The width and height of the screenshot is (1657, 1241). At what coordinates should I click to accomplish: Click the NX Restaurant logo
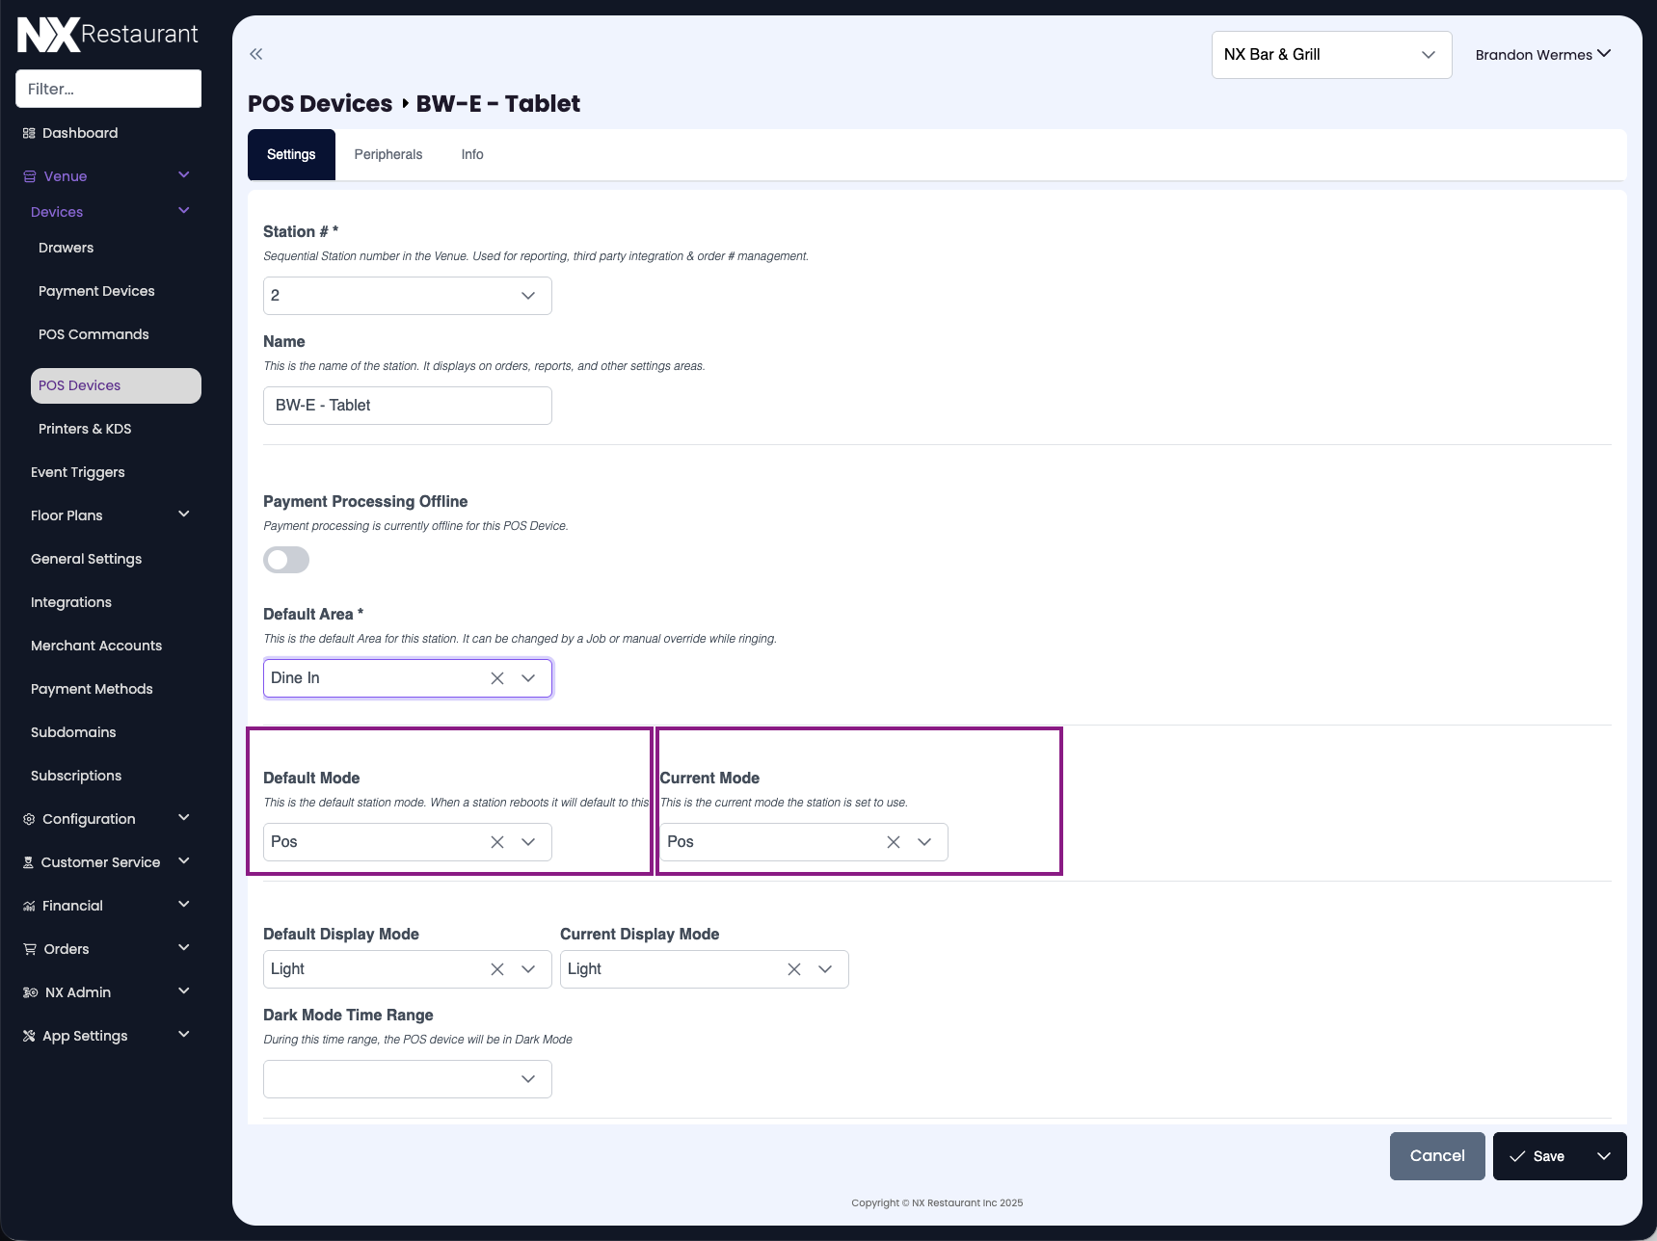(x=108, y=35)
